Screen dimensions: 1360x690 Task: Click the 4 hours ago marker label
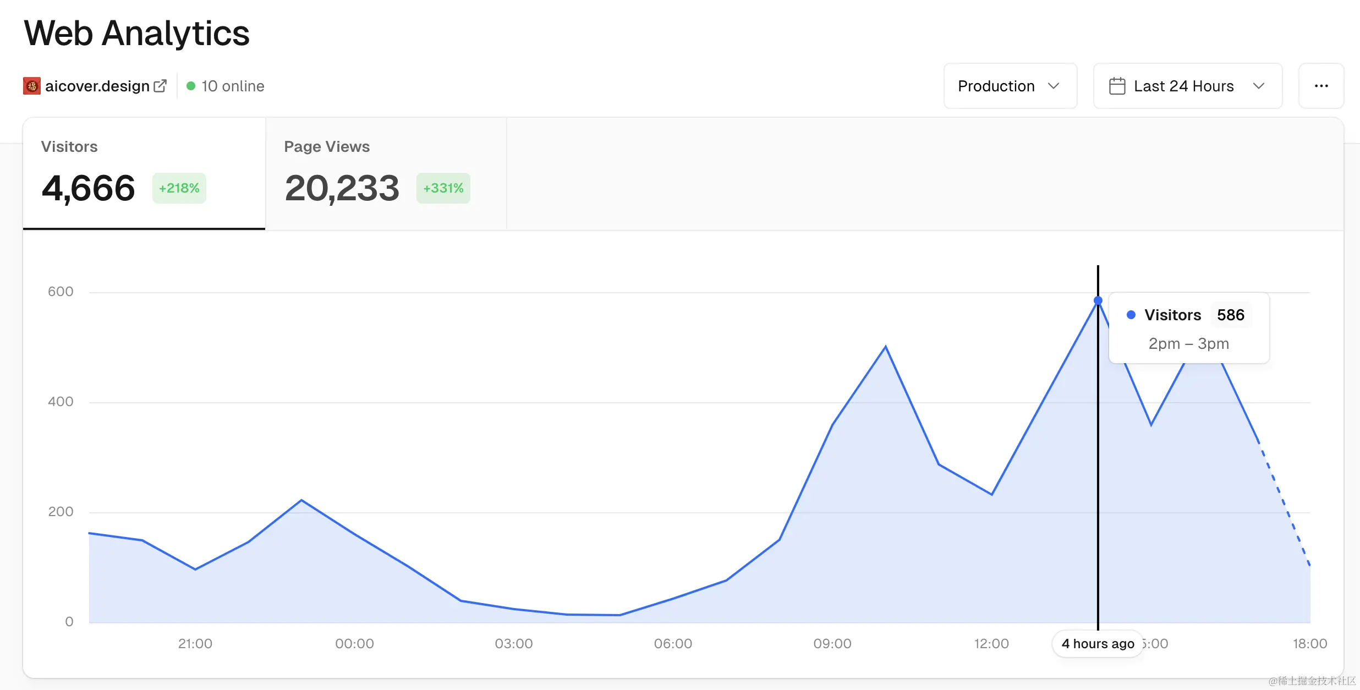coord(1098,643)
